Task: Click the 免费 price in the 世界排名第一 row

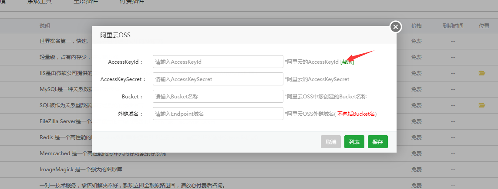Action: [x=416, y=41]
